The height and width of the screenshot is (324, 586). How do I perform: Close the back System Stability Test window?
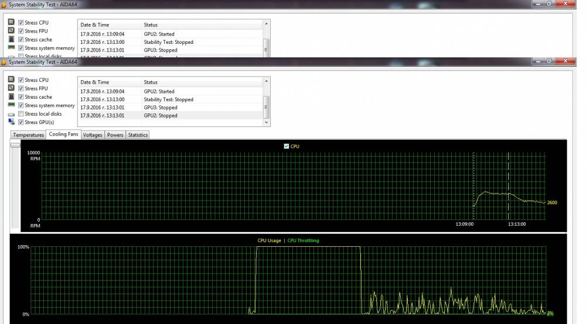point(565,4)
